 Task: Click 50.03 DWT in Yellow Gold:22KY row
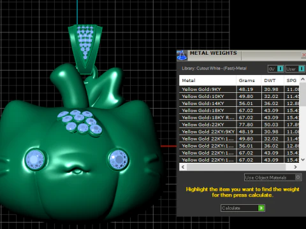click(271, 125)
